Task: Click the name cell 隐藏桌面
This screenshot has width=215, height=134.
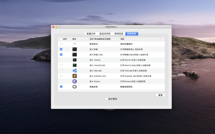Action: [x=94, y=87]
